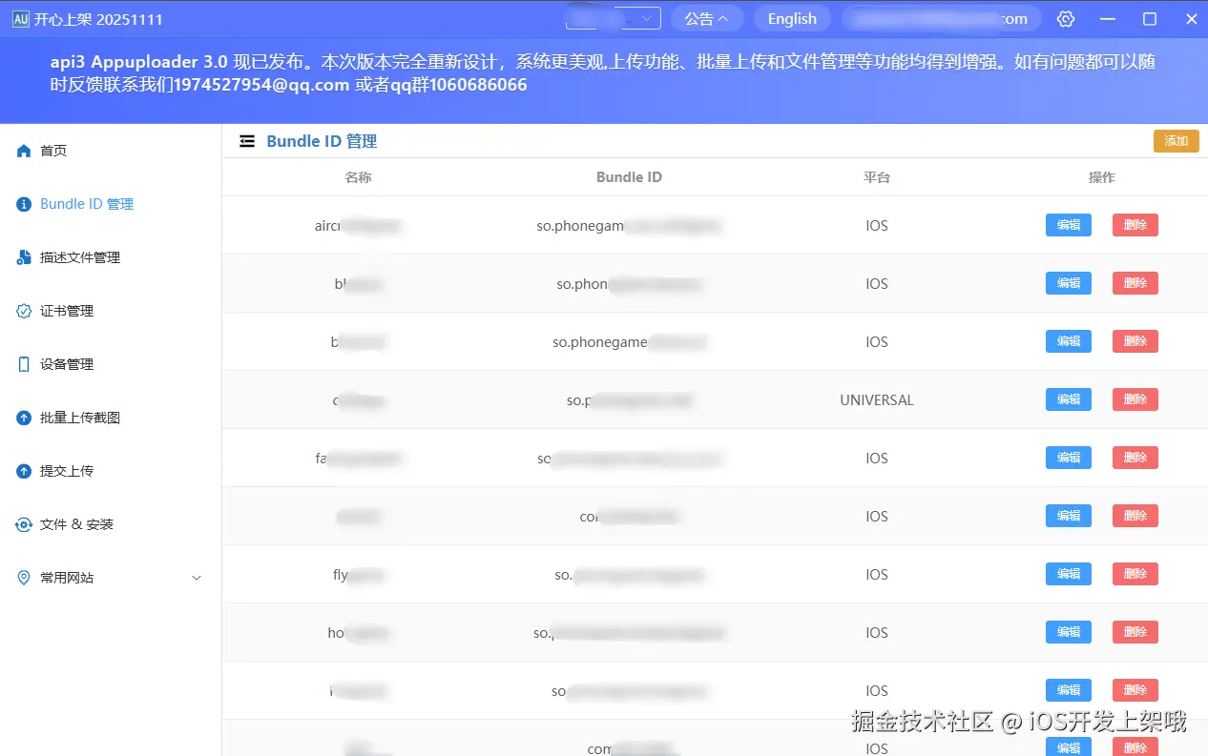Click the 文件 & 安装 icon
The height and width of the screenshot is (756, 1208).
coord(23,523)
